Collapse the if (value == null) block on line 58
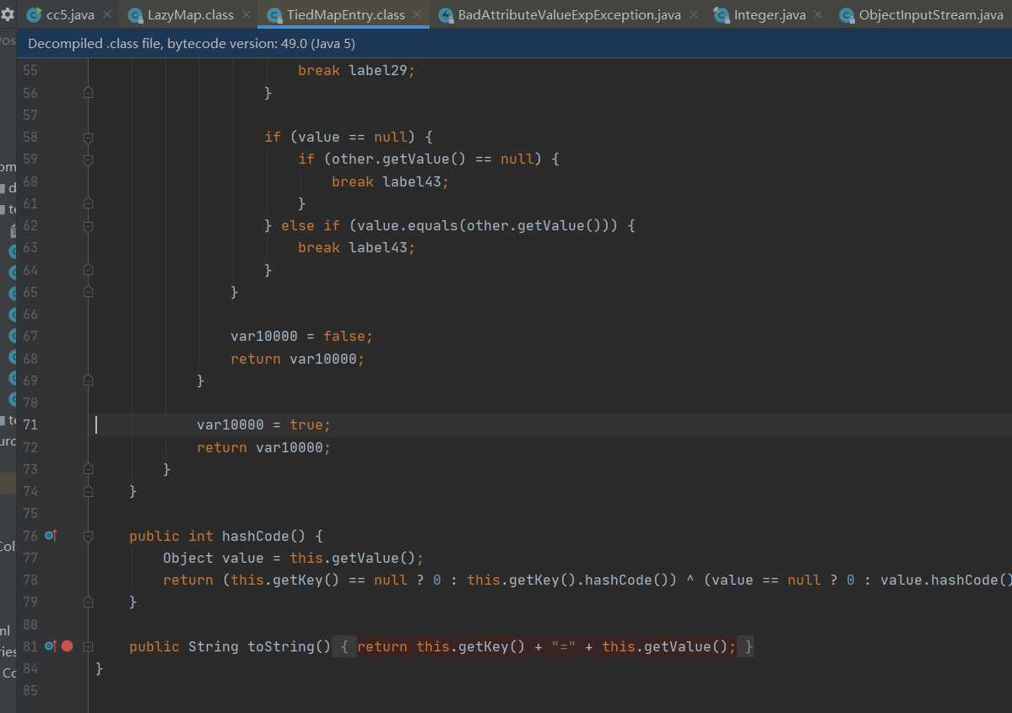The image size is (1012, 713). point(89,138)
